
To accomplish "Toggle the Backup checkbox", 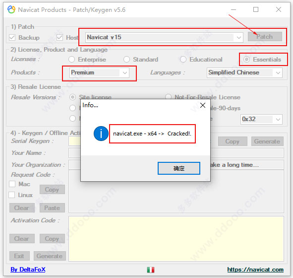I will (12, 38).
